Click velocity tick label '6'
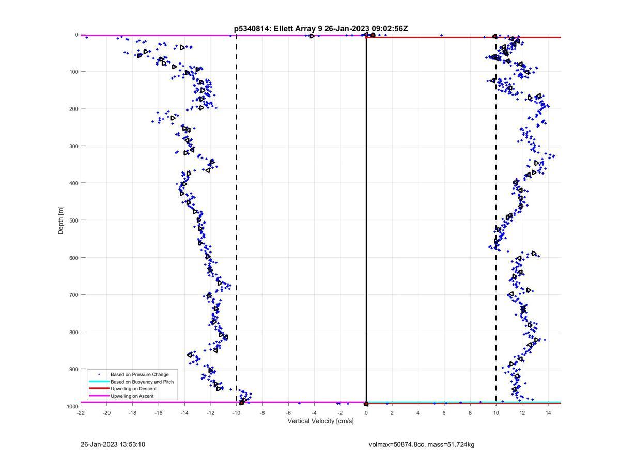 click(x=444, y=413)
